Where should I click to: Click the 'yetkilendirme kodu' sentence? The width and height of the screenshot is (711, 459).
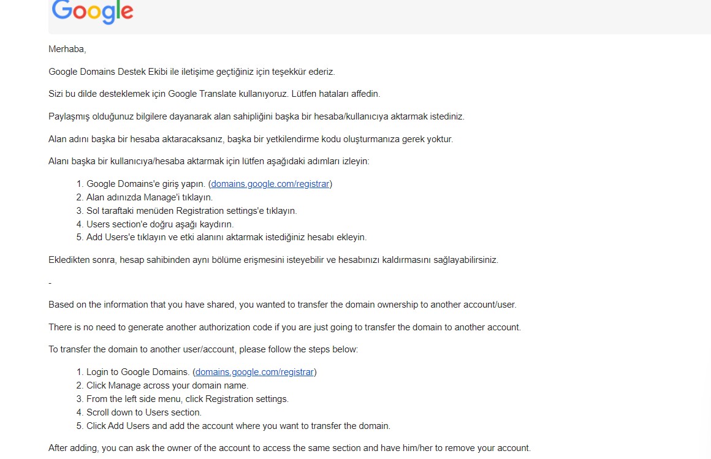[251, 139]
